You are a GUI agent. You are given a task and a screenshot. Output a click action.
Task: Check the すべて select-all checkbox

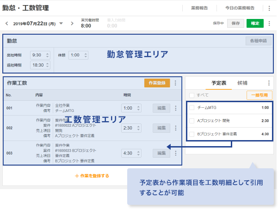(x=192, y=95)
